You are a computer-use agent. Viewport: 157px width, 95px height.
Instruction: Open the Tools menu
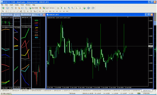[x=22, y=5]
